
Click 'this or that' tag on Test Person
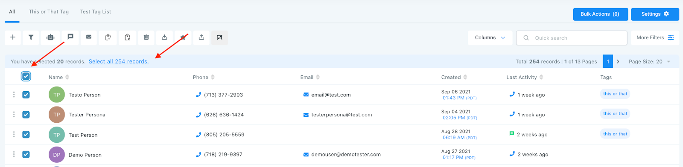point(615,134)
